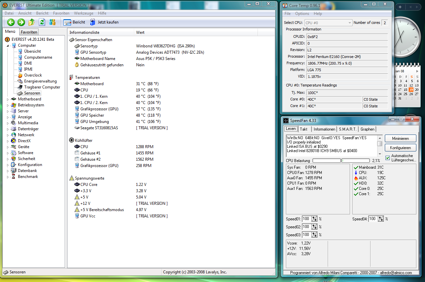The width and height of the screenshot is (425, 282).
Task: Open the Werkzeuge menu in EVEREST
Action: coord(84,13)
